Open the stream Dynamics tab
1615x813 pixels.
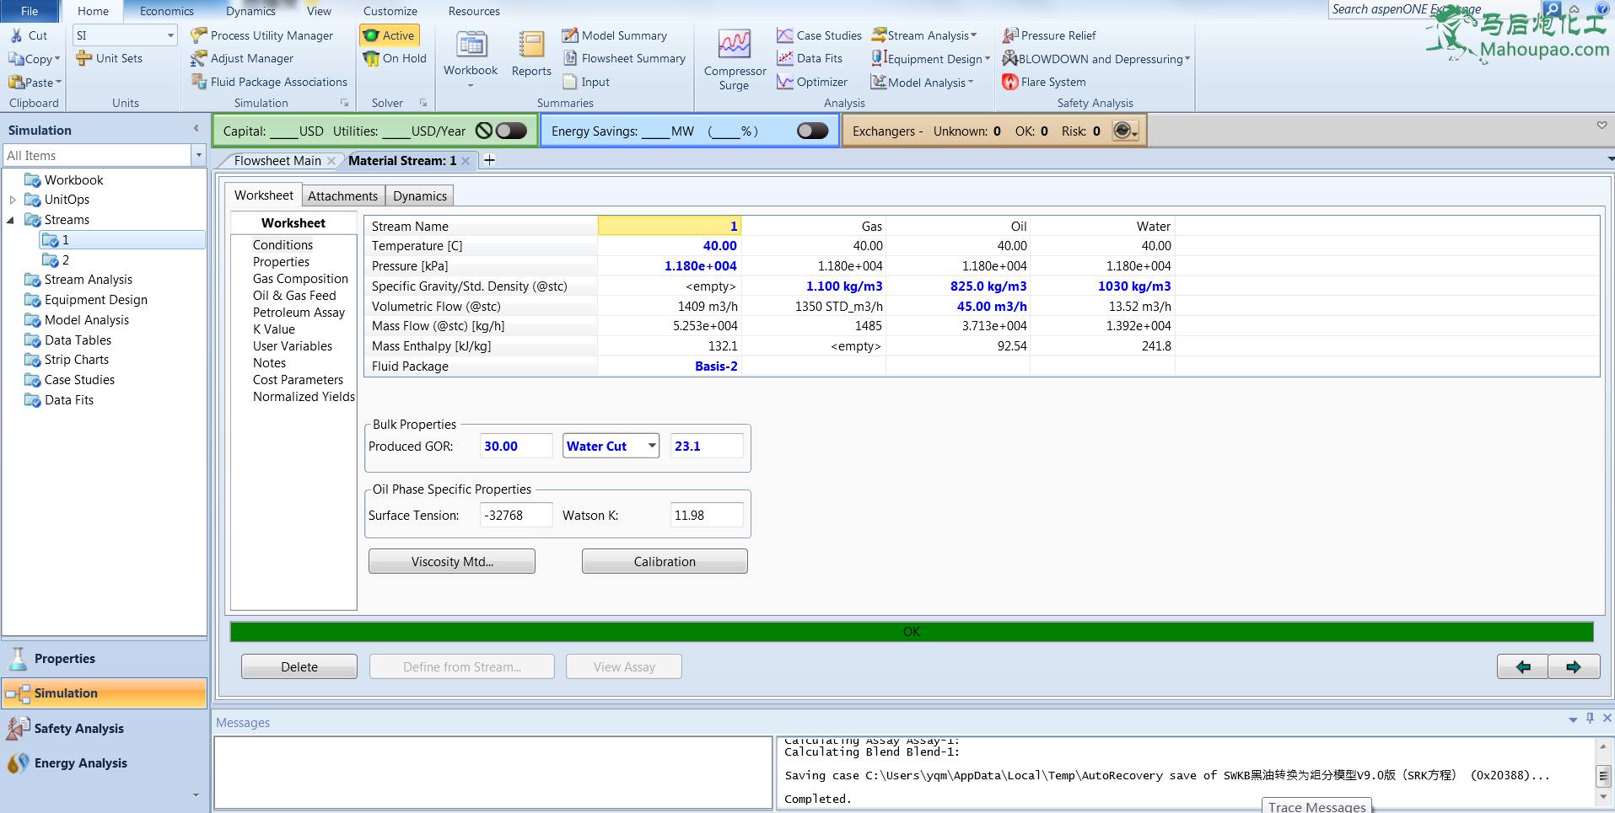[420, 195]
